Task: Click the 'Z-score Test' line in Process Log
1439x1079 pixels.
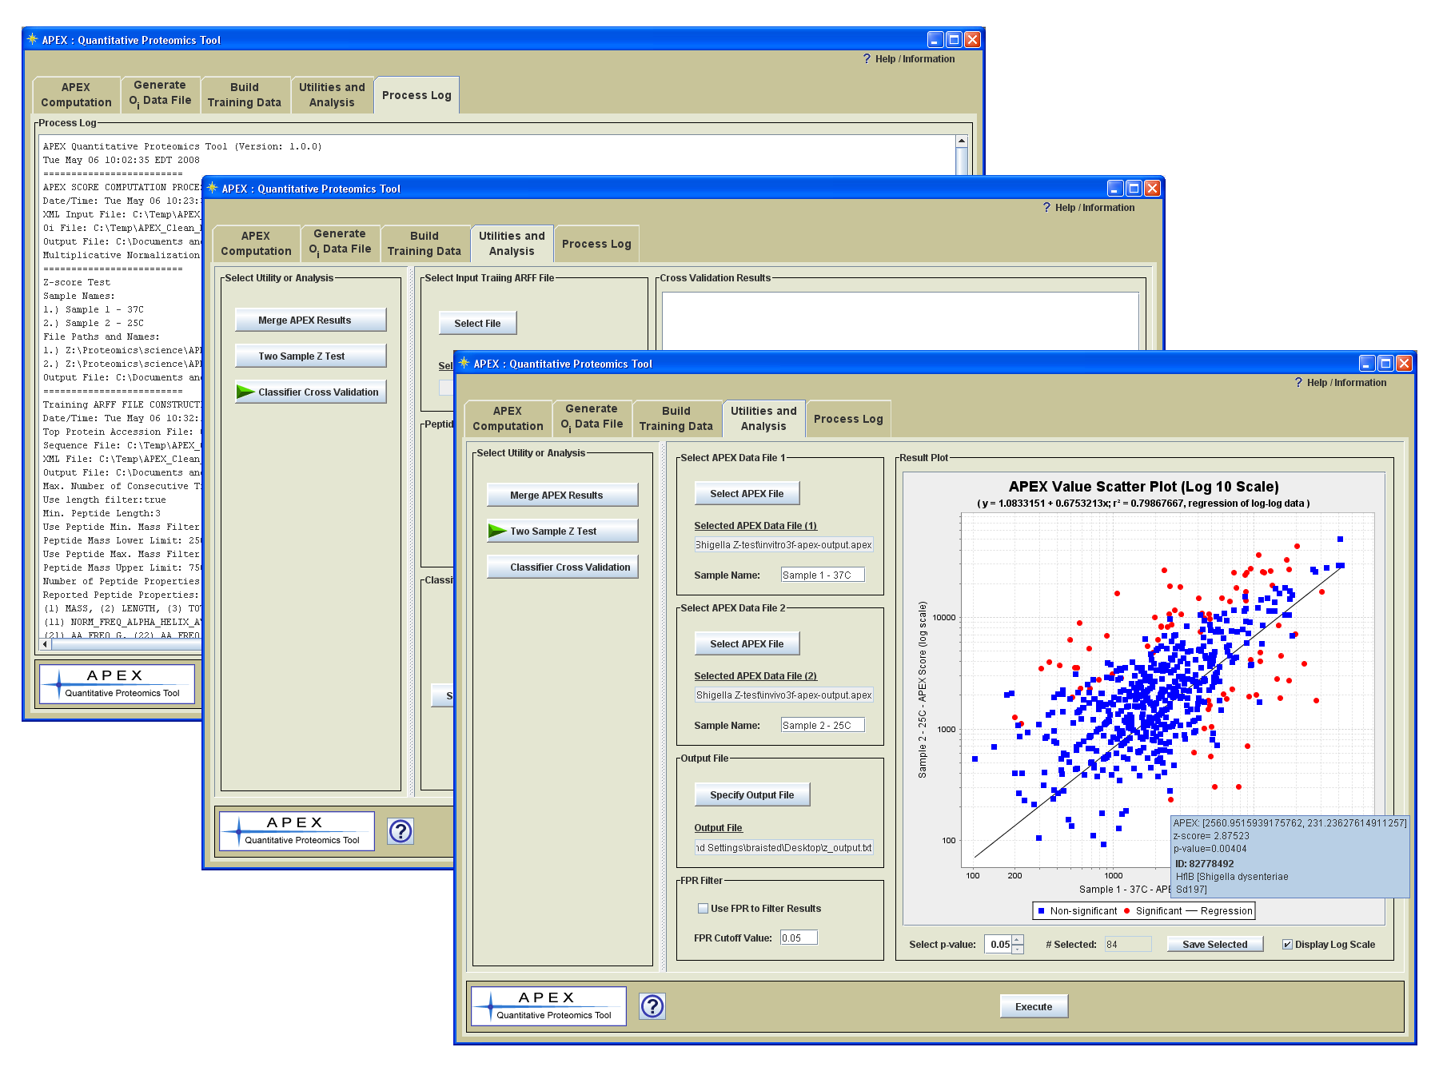Action: (77, 282)
